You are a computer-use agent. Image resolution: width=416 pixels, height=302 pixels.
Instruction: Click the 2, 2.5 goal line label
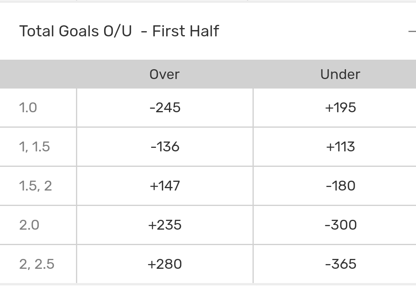pyautogui.click(x=36, y=264)
